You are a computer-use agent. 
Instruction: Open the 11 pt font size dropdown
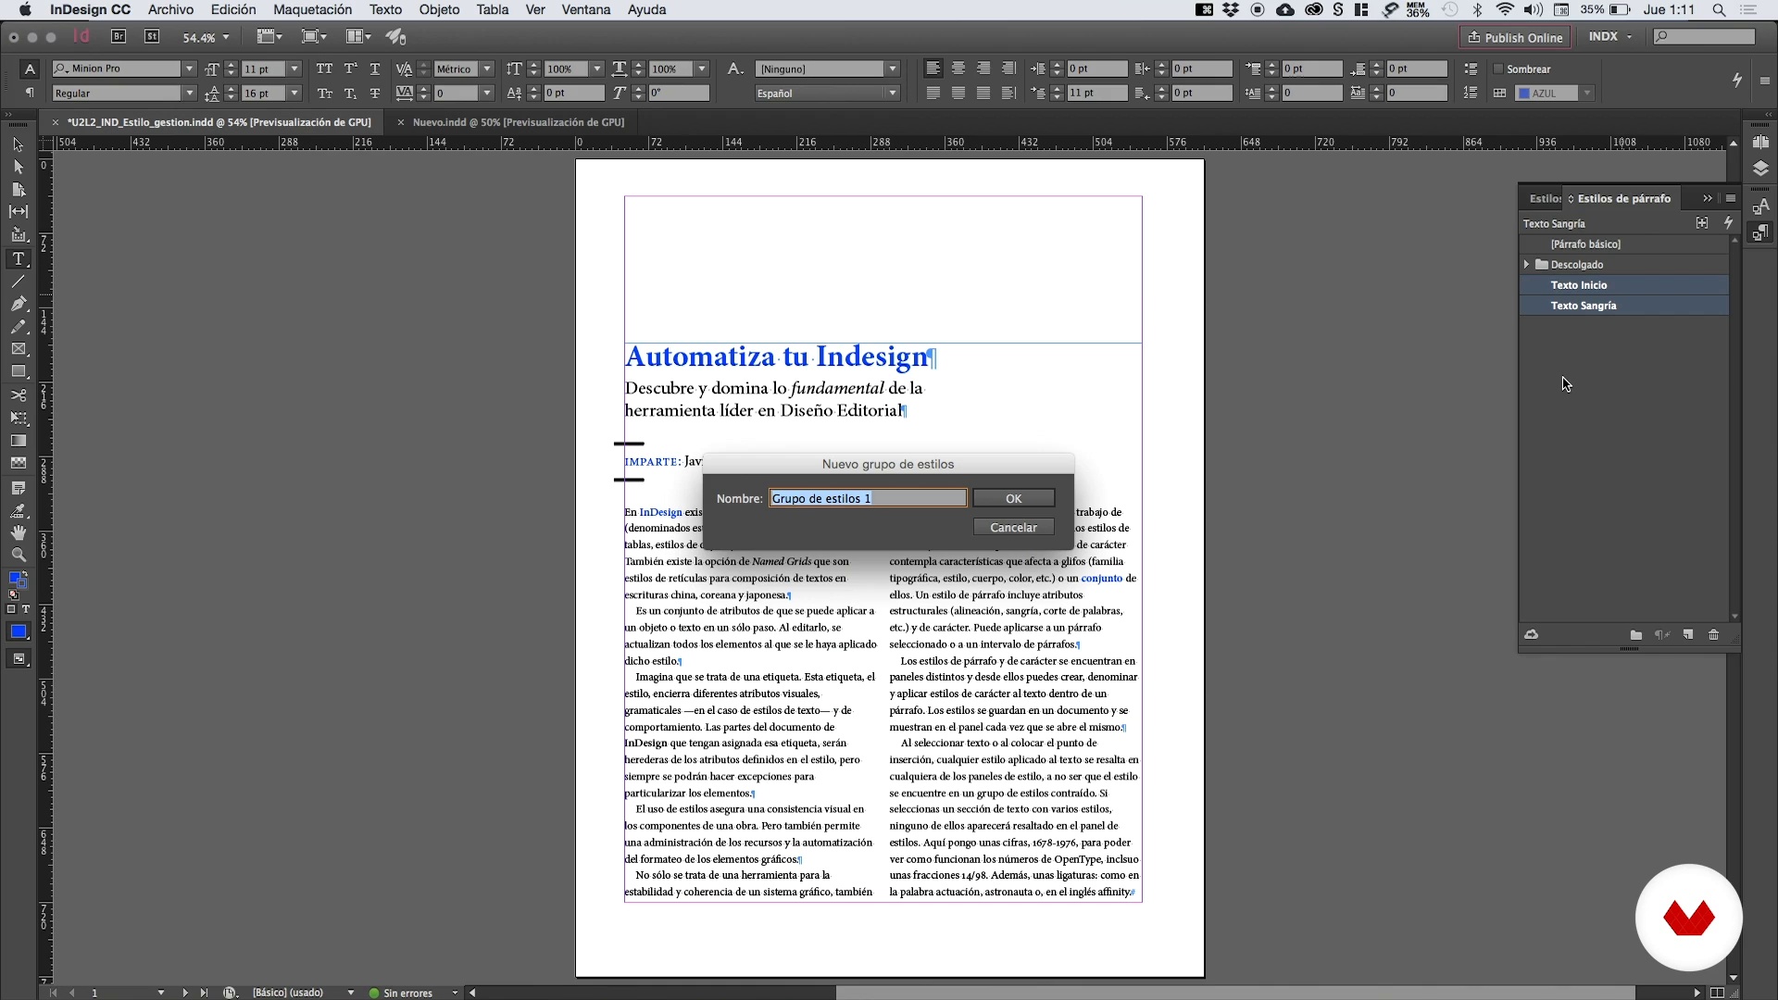pos(294,69)
